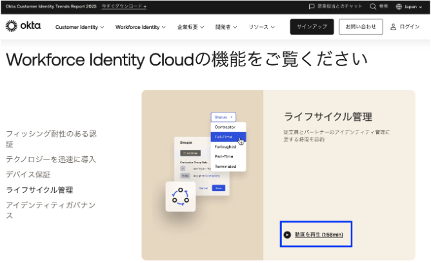The height and width of the screenshot is (263, 431).
Task: Click the Okta Customer Identity Trends Report text
Action: (51, 6)
